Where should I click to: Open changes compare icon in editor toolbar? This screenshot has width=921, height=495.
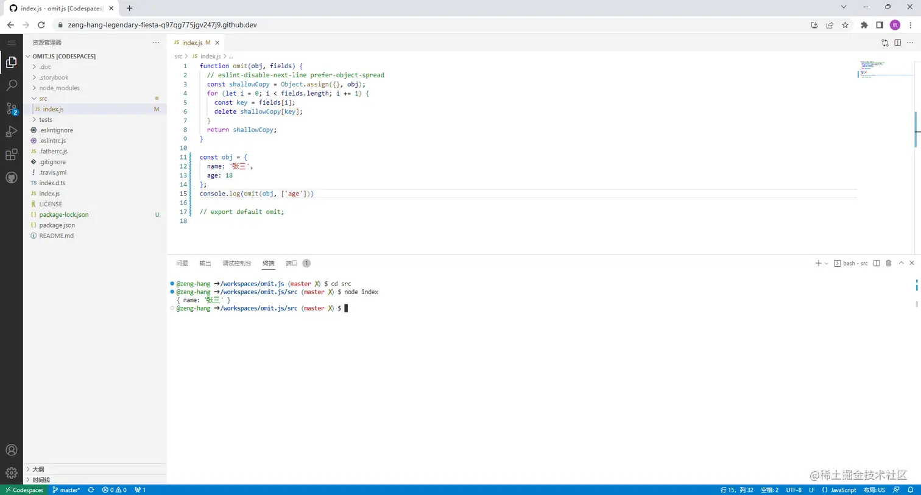point(885,43)
